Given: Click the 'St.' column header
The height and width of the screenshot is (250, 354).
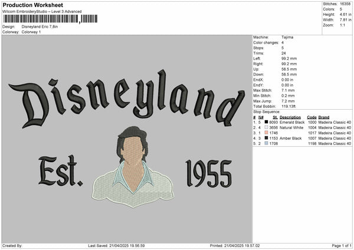Looking at the screenshot, I should [x=275, y=117].
